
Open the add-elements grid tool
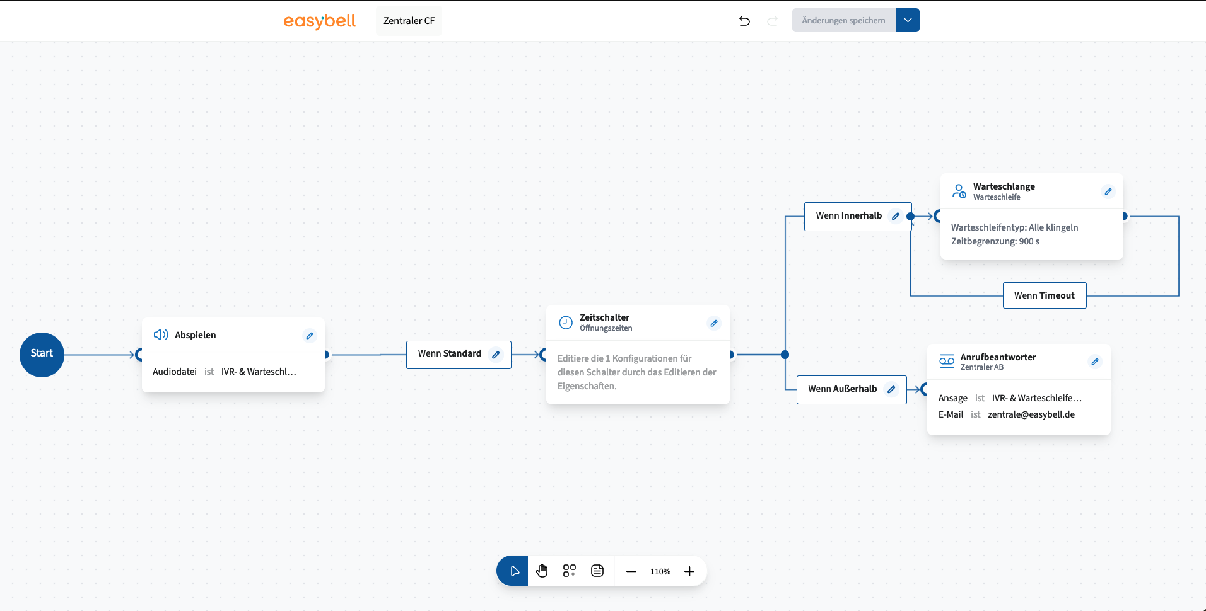pyautogui.click(x=569, y=571)
